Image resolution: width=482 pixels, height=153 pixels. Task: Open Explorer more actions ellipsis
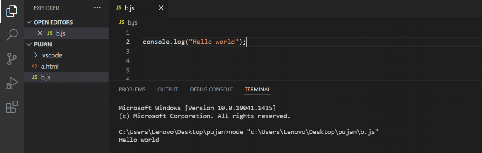click(x=97, y=8)
